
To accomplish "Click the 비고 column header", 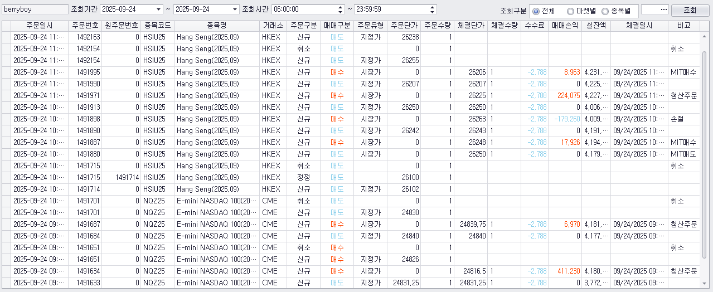I will tap(683, 26).
